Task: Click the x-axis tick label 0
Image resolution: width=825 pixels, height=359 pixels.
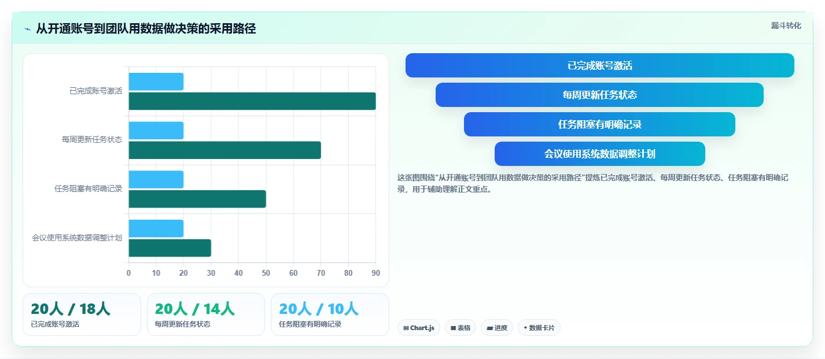Action: tap(128, 273)
